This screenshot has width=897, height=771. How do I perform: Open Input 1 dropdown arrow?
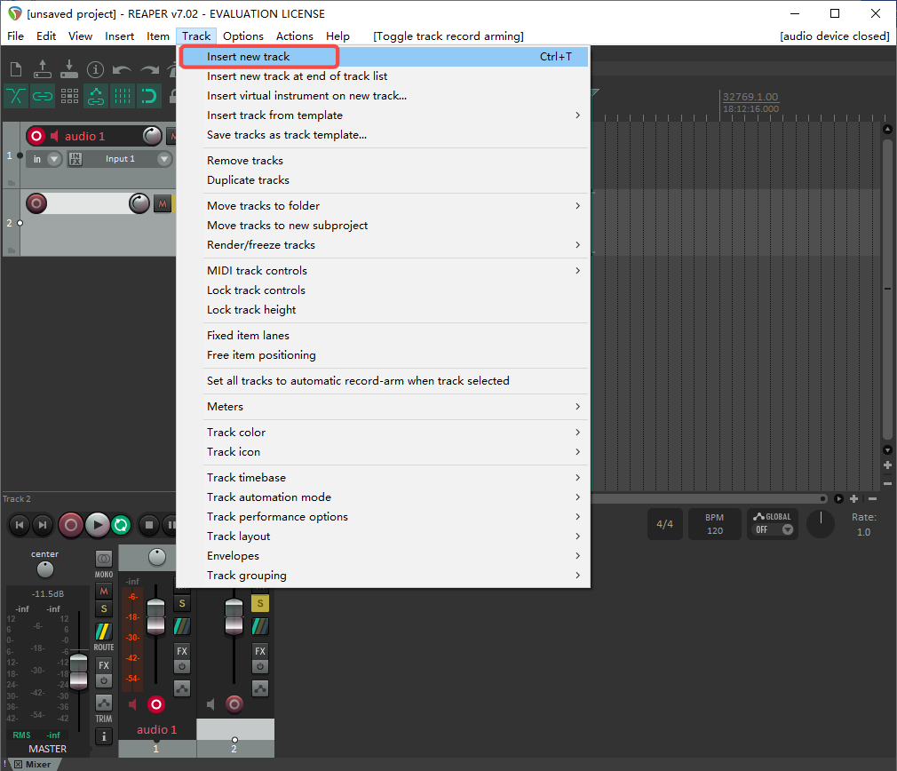(163, 159)
